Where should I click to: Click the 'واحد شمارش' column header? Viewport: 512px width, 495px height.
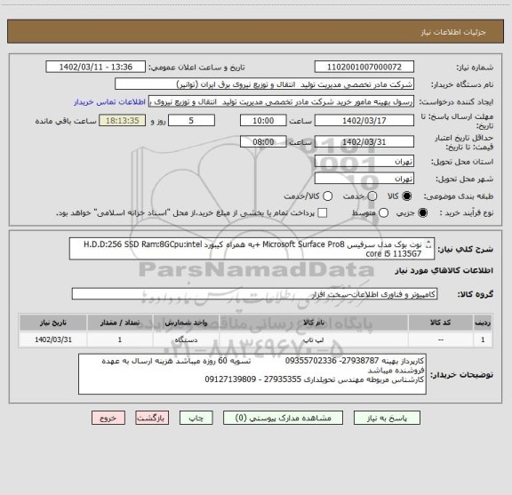tap(186, 323)
